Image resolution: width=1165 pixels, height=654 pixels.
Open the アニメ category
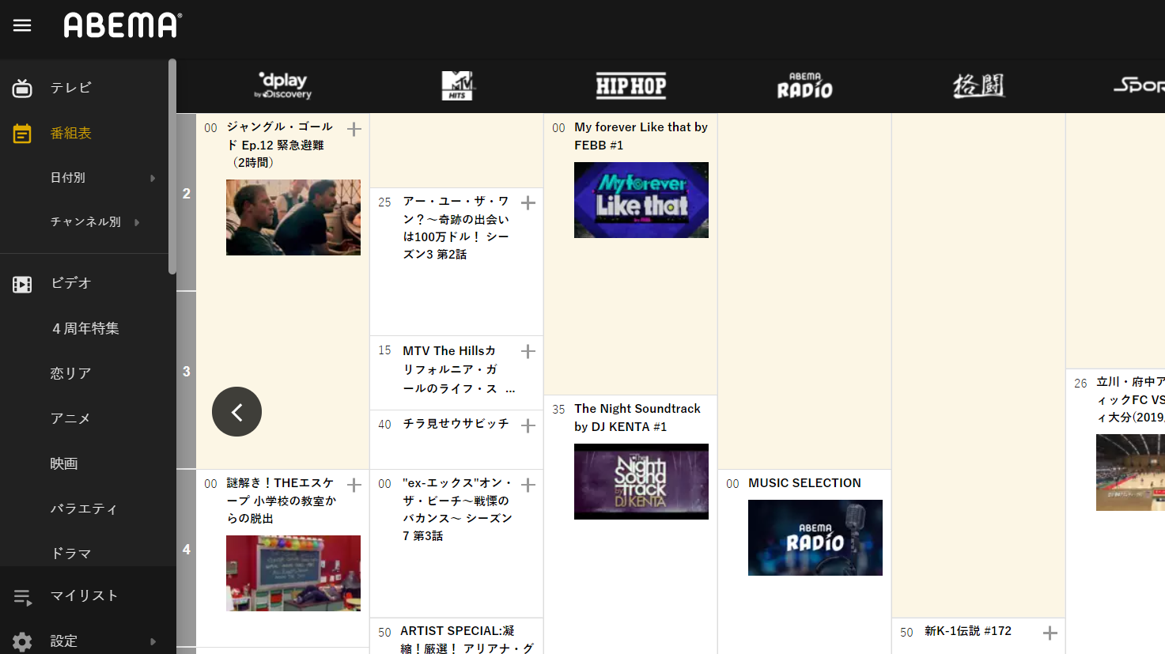pyautogui.click(x=70, y=418)
